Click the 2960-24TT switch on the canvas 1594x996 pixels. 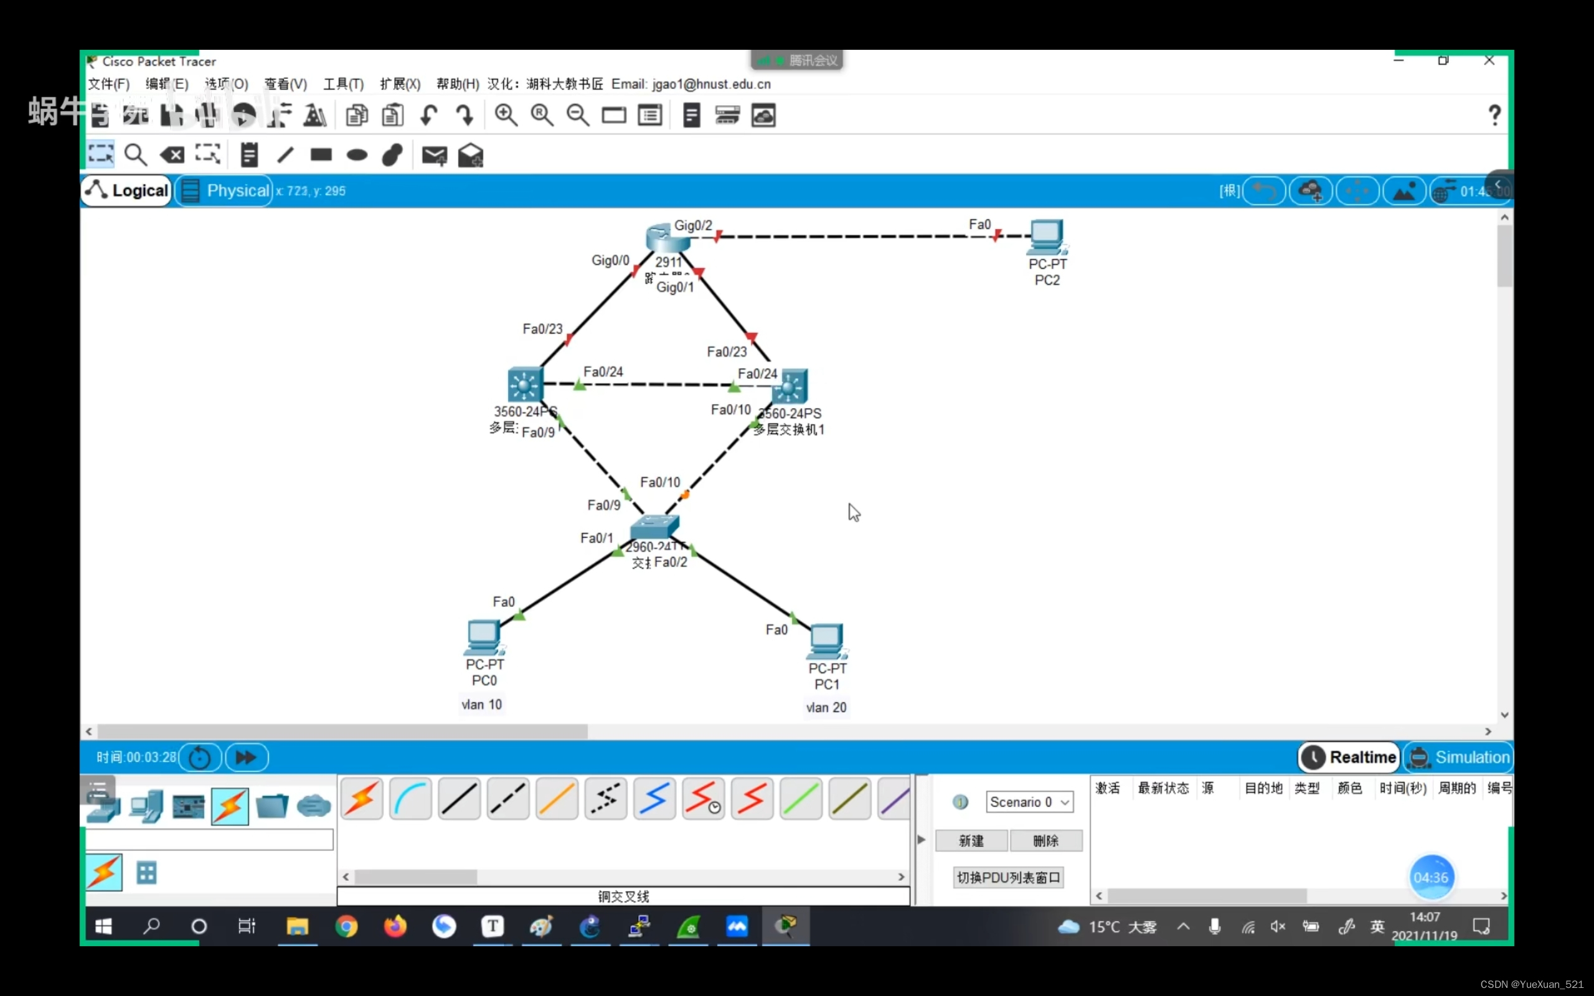pyautogui.click(x=654, y=527)
